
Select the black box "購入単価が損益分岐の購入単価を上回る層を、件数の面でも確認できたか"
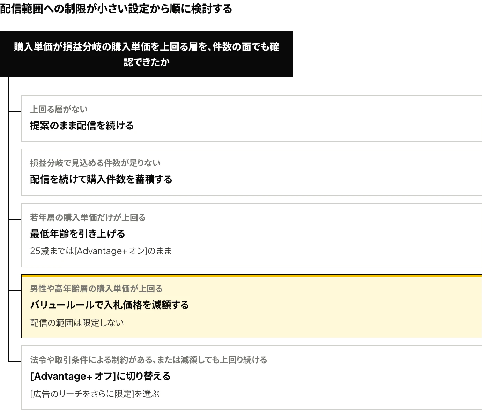coord(147,54)
